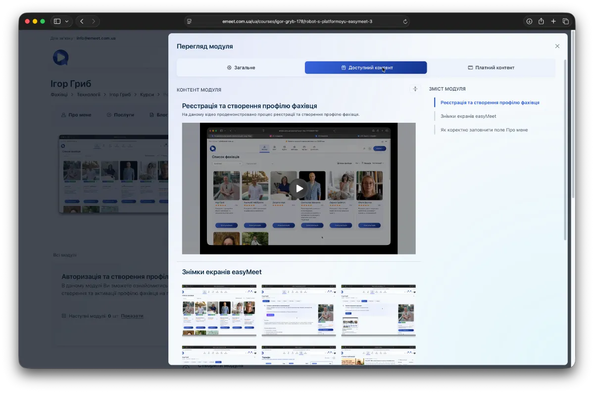Expand the sidebar tab group dropdown
Image resolution: width=594 pixels, height=393 pixels.
[x=67, y=21]
